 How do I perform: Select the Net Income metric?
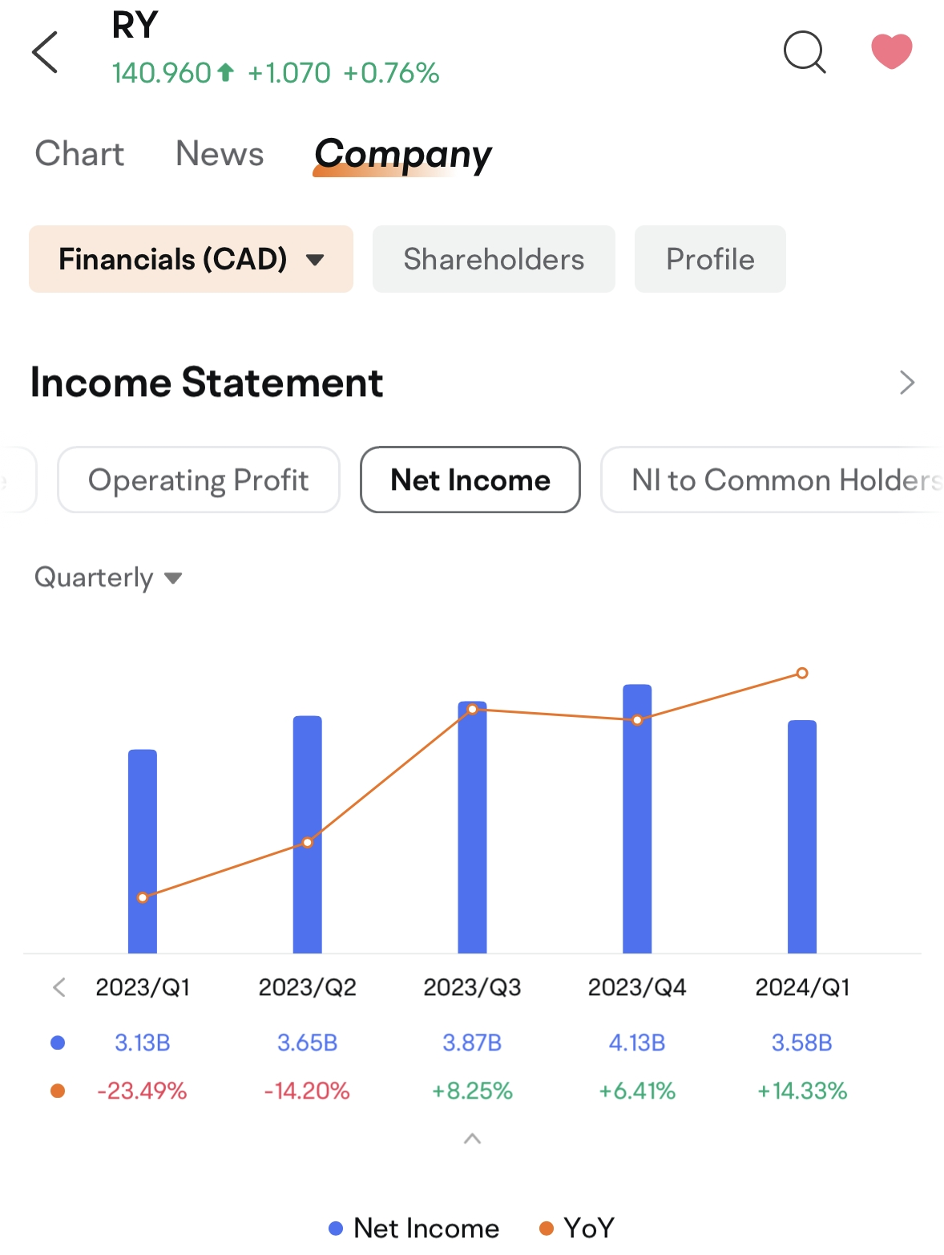[x=470, y=480]
